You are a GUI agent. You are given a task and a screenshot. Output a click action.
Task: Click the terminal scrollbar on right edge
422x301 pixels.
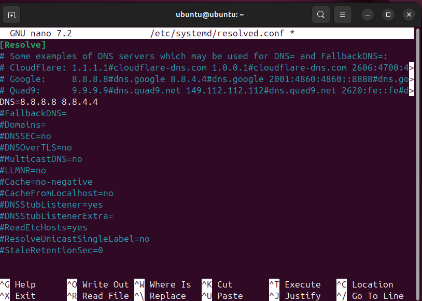point(418,156)
